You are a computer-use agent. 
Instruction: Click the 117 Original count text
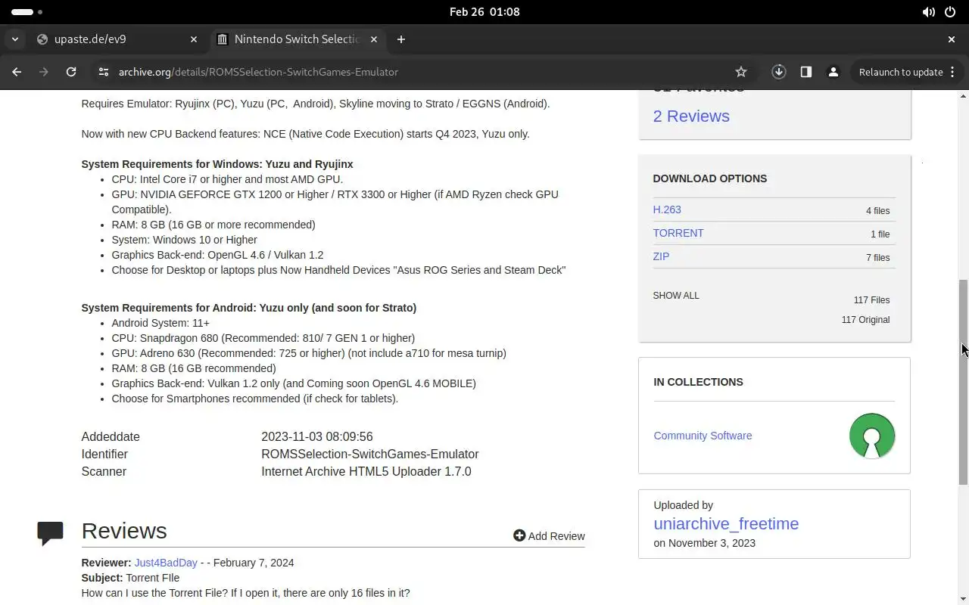pyautogui.click(x=865, y=320)
